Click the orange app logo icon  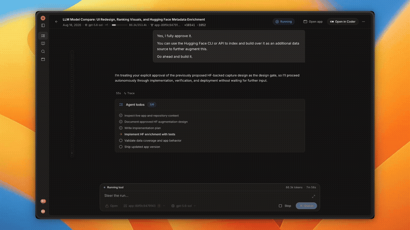pos(43,18)
